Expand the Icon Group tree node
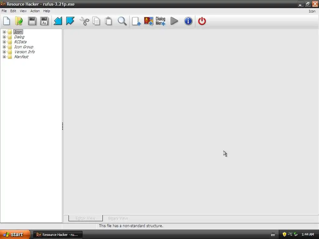Screen dimensions: 319x239 (x=4, y=47)
